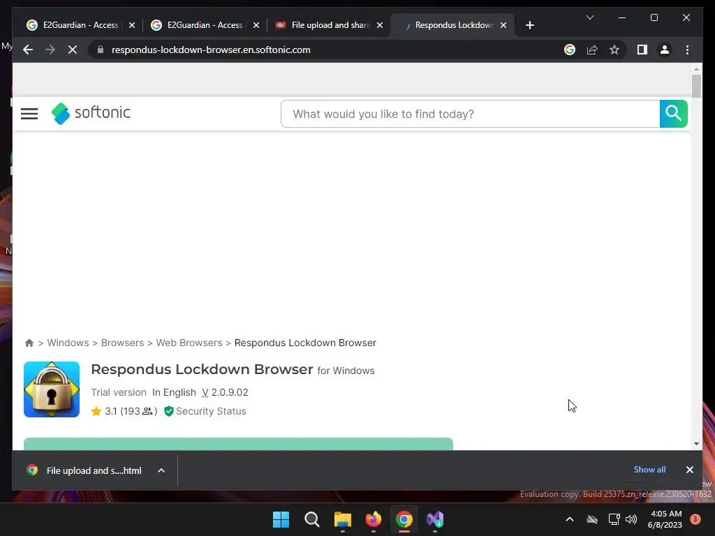
Task: Click the breadcrumb home icon
Action: click(x=29, y=343)
